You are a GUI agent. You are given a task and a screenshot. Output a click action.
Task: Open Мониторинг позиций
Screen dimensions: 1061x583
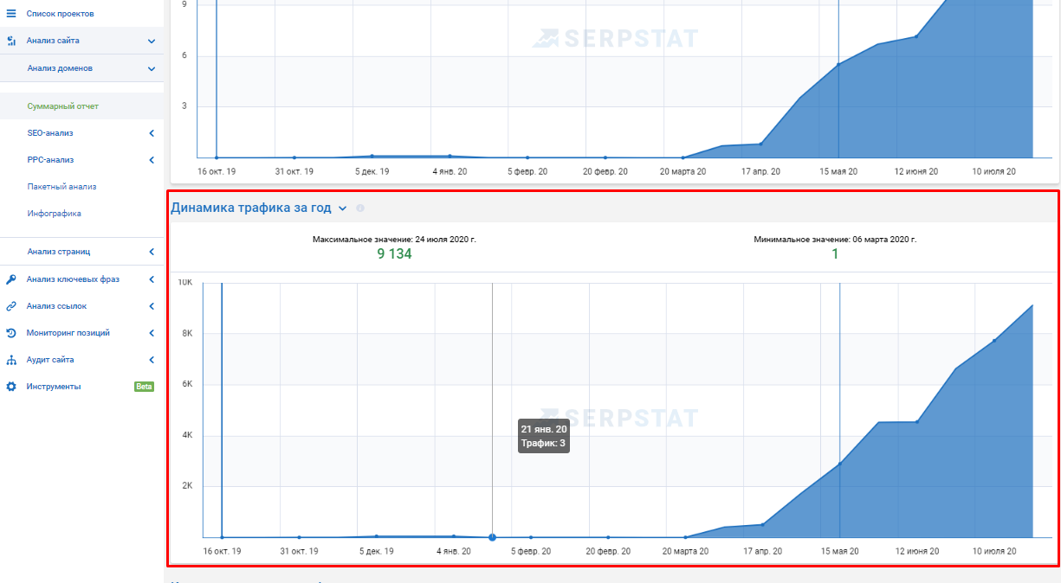coord(68,333)
